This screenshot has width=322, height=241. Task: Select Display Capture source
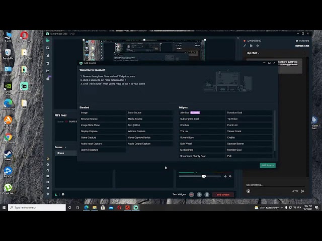tap(103, 131)
